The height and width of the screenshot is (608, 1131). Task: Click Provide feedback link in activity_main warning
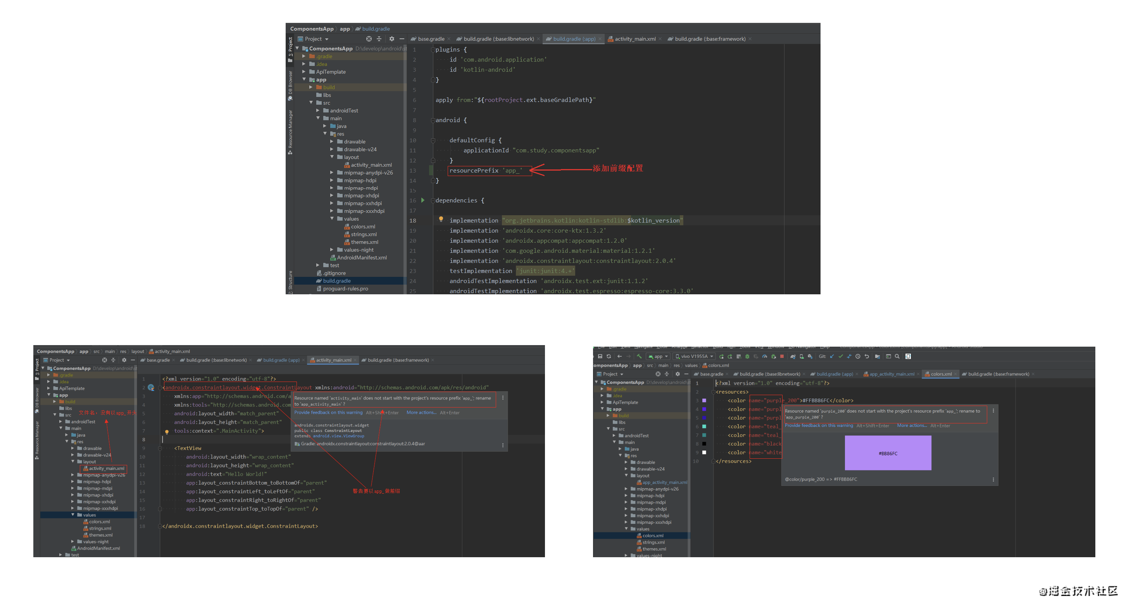tap(328, 413)
